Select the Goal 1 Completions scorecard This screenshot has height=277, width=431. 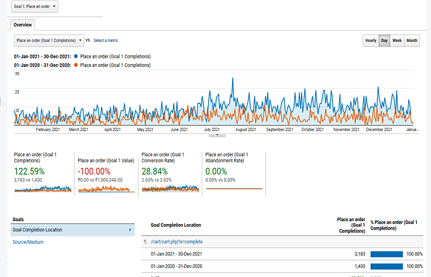coord(43,174)
